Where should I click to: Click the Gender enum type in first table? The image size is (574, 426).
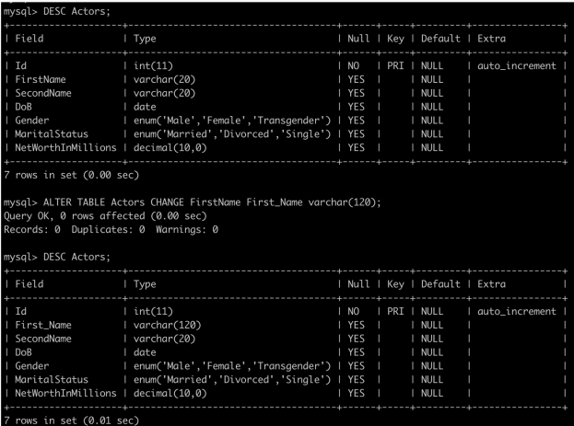coord(232,121)
